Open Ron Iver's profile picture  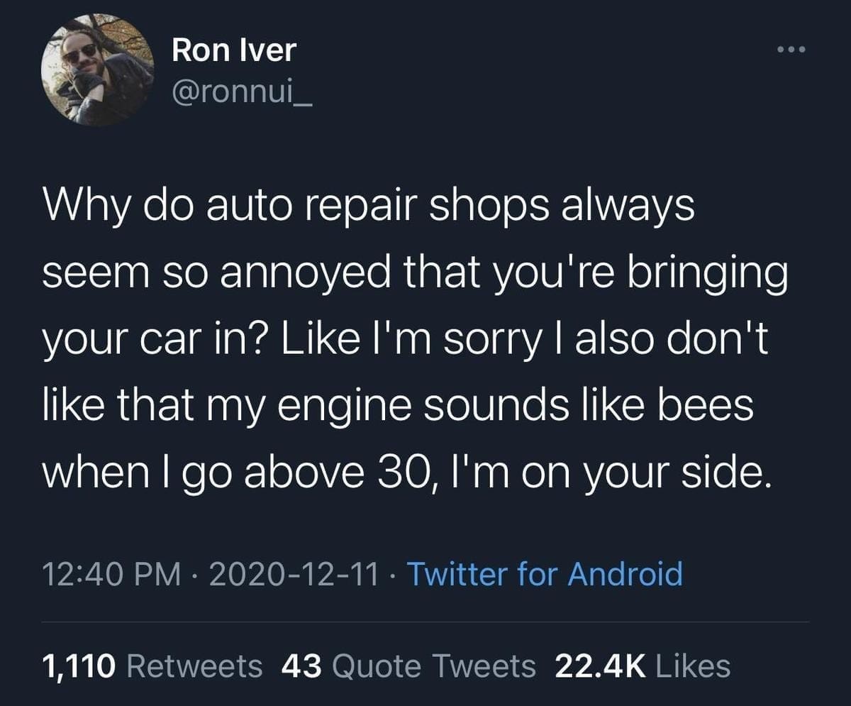pyautogui.click(x=98, y=70)
